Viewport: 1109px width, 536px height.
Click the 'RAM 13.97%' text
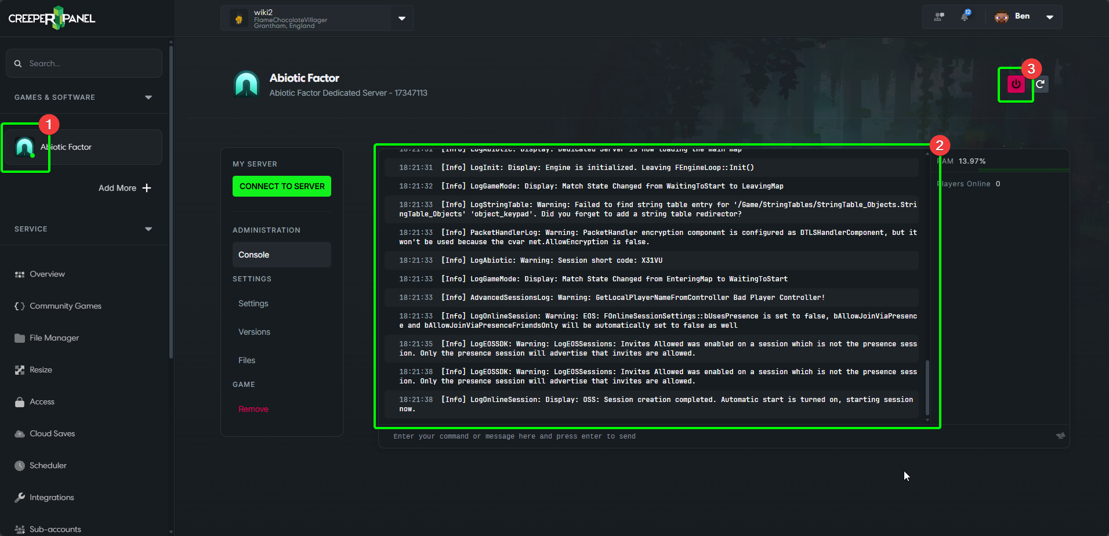pyautogui.click(x=962, y=161)
